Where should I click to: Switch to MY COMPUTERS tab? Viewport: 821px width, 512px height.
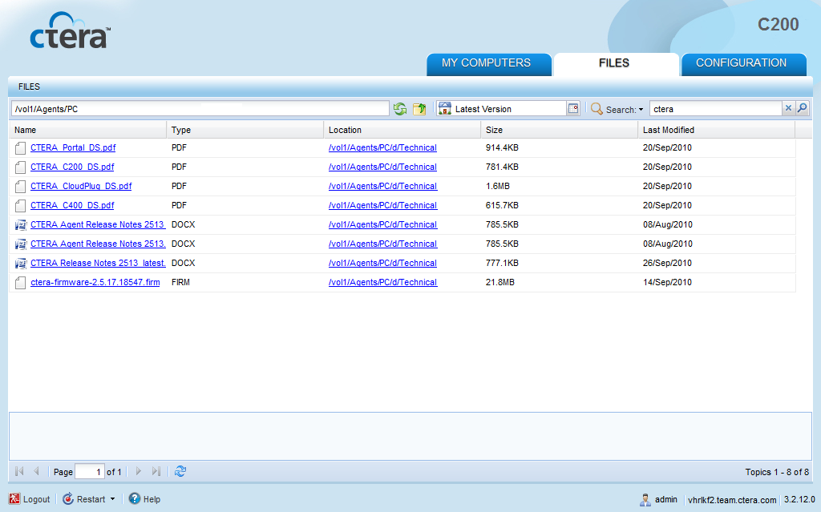(489, 64)
